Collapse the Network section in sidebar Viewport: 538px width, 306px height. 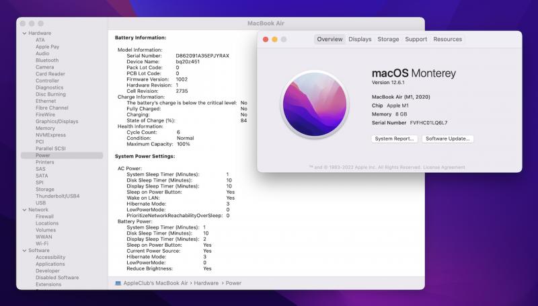(x=24, y=210)
